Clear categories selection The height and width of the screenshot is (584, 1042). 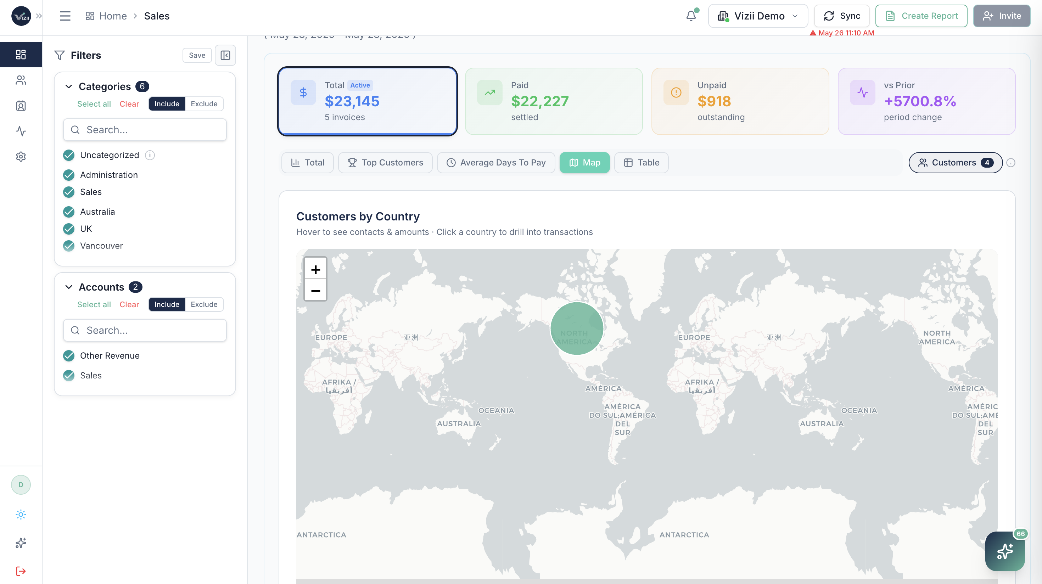(129, 104)
